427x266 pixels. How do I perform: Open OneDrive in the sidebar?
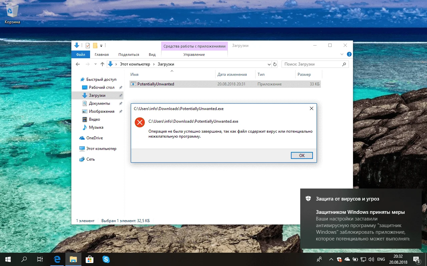click(94, 138)
